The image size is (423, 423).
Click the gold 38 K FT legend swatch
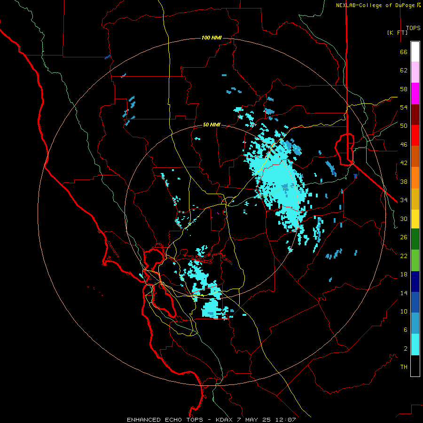click(x=415, y=199)
